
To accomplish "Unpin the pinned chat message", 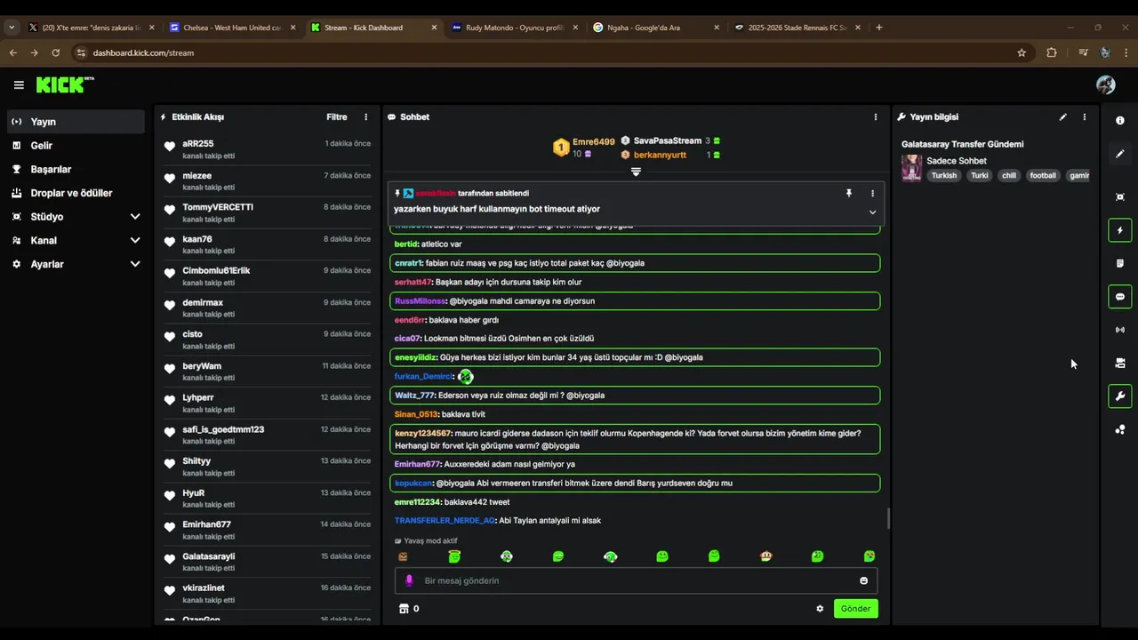I will pyautogui.click(x=849, y=193).
